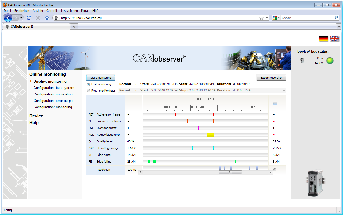Open the Datei menu
This screenshot has height=215, width=343.
pyautogui.click(x=7, y=11)
